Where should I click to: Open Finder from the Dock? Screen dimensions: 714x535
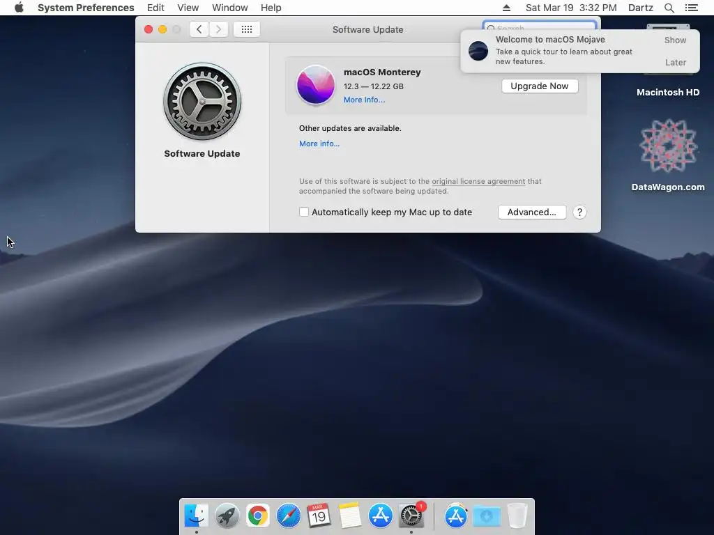tap(196, 515)
